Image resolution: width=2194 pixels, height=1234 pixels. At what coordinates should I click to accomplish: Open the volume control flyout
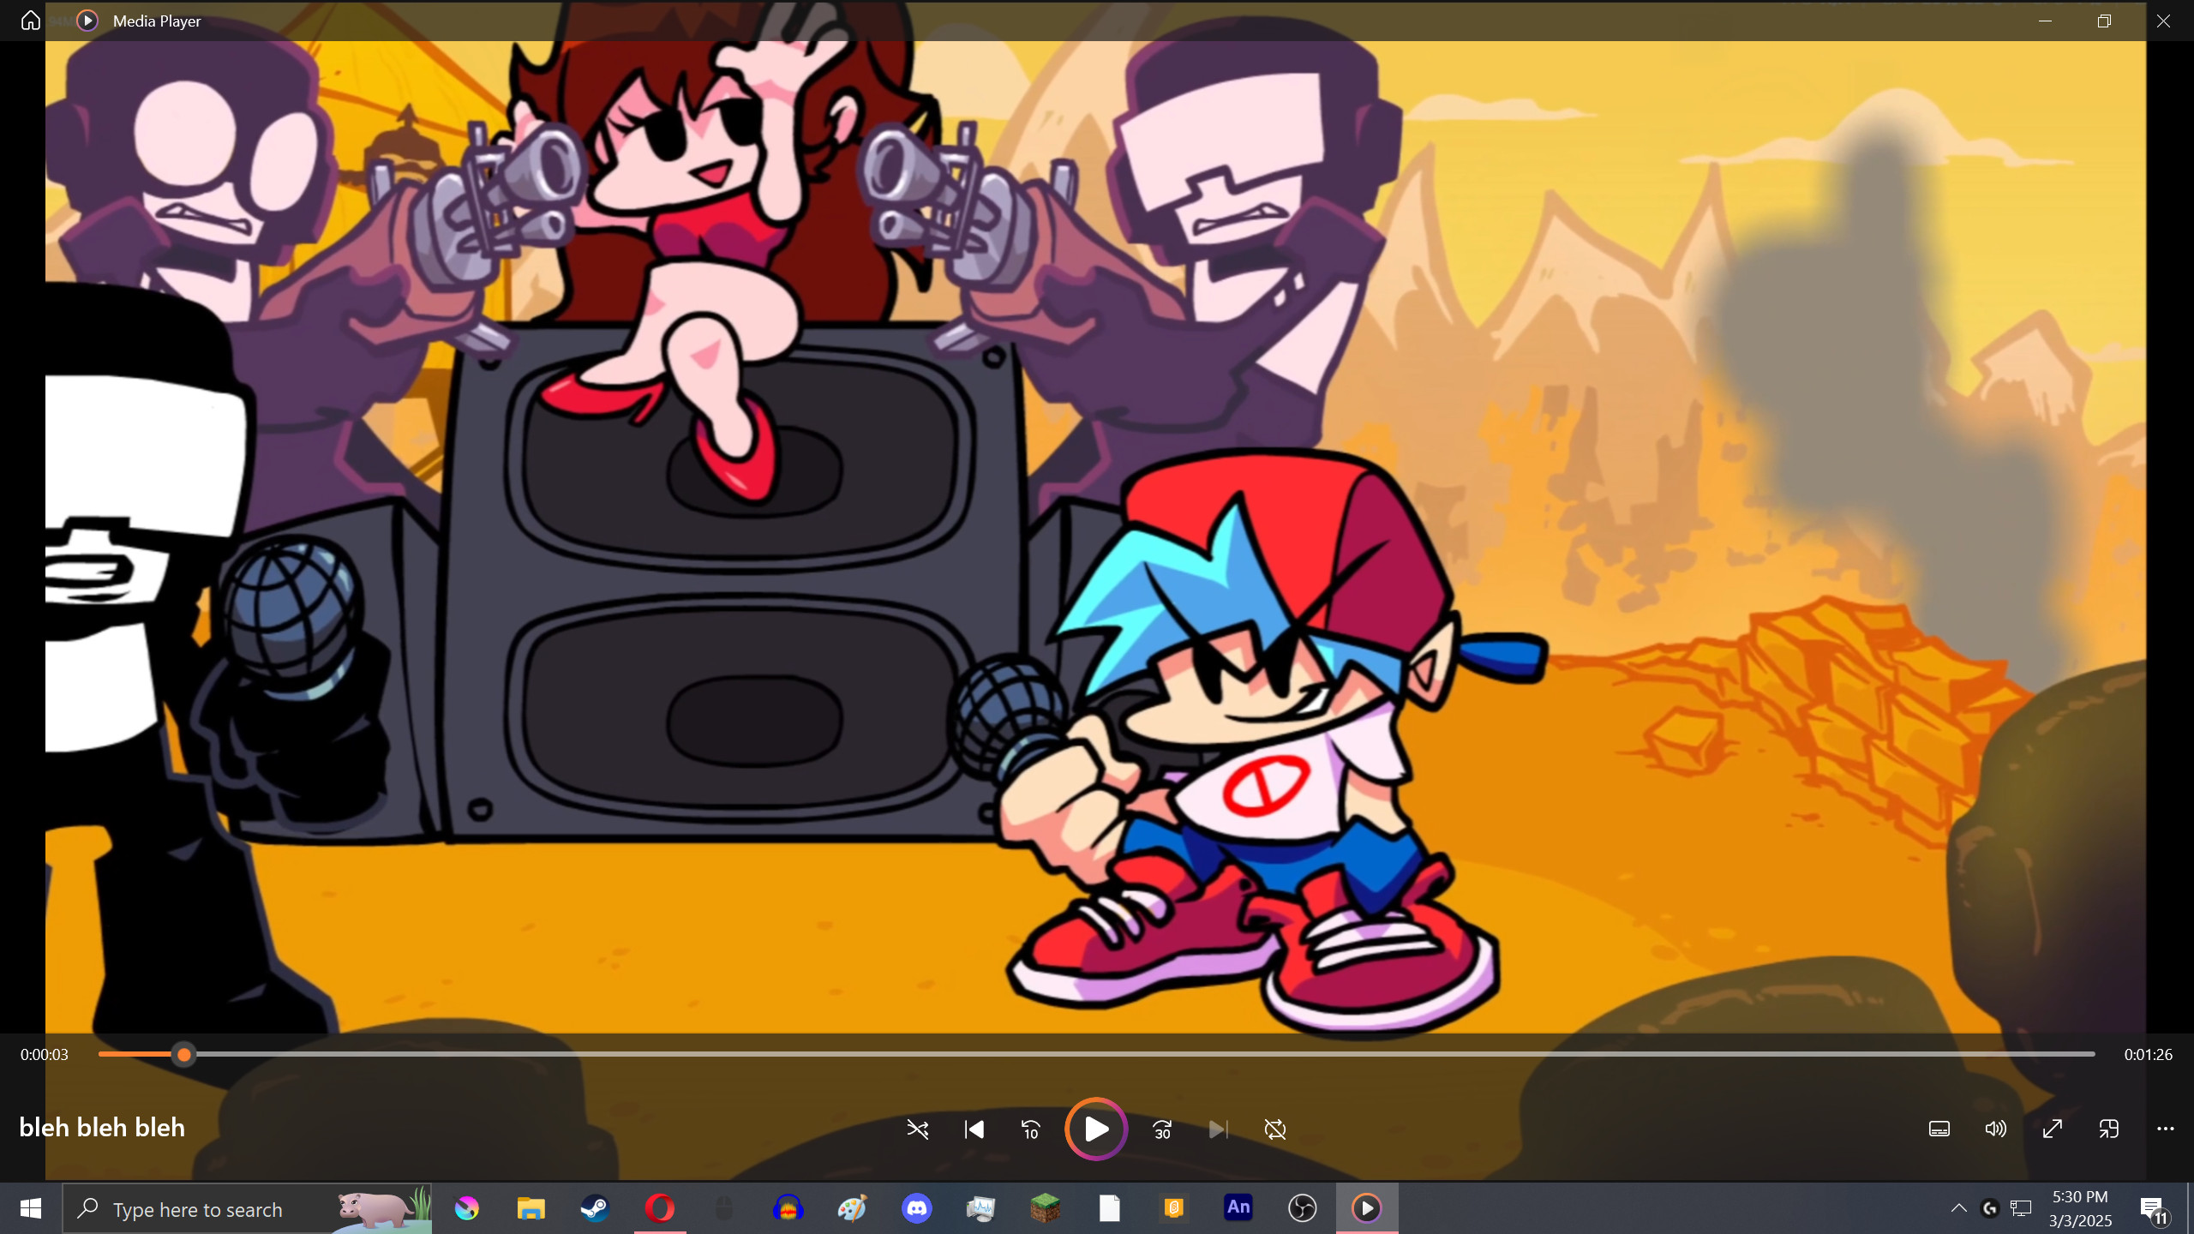[x=1996, y=1129]
